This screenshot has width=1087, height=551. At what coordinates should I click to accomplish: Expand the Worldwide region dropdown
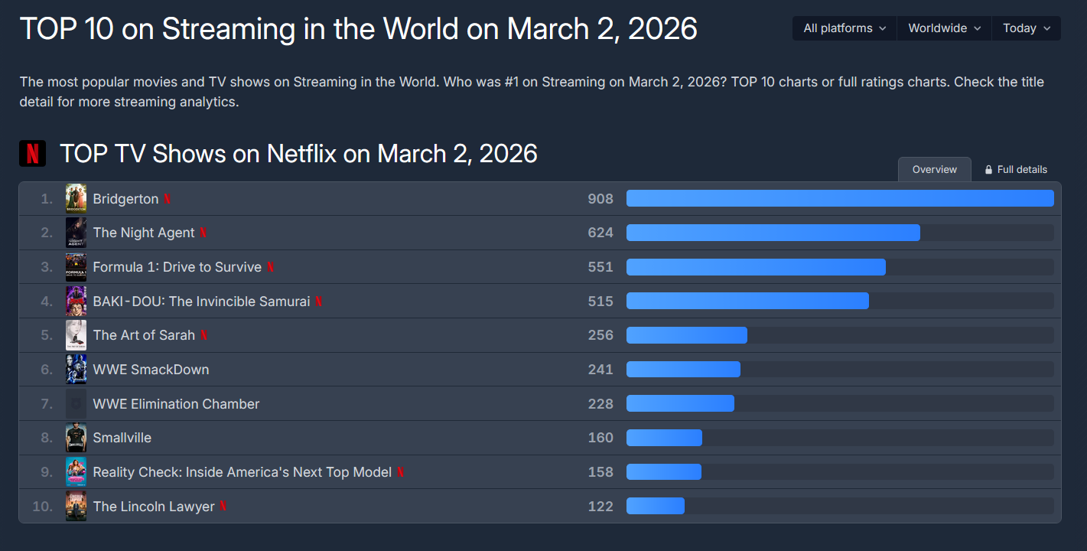click(944, 28)
